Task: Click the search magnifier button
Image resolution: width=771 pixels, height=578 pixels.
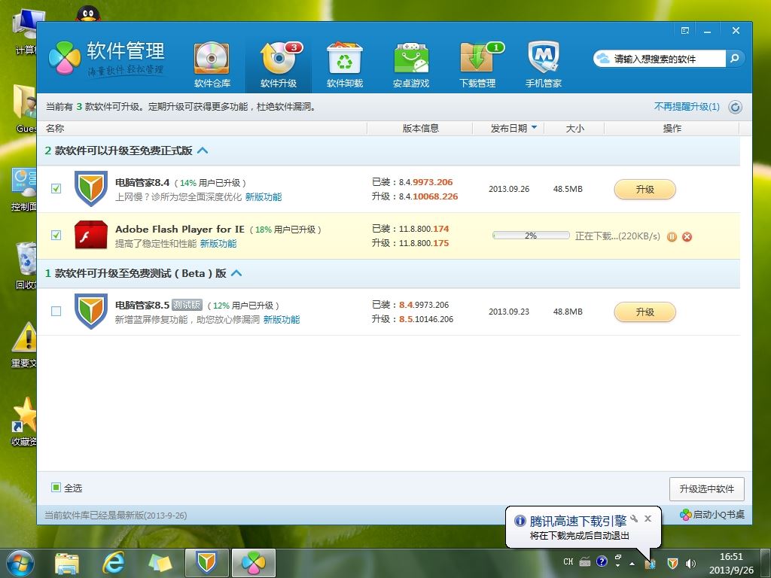Action: pos(735,59)
